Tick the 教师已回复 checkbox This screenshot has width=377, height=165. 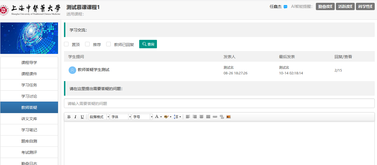click(108, 44)
